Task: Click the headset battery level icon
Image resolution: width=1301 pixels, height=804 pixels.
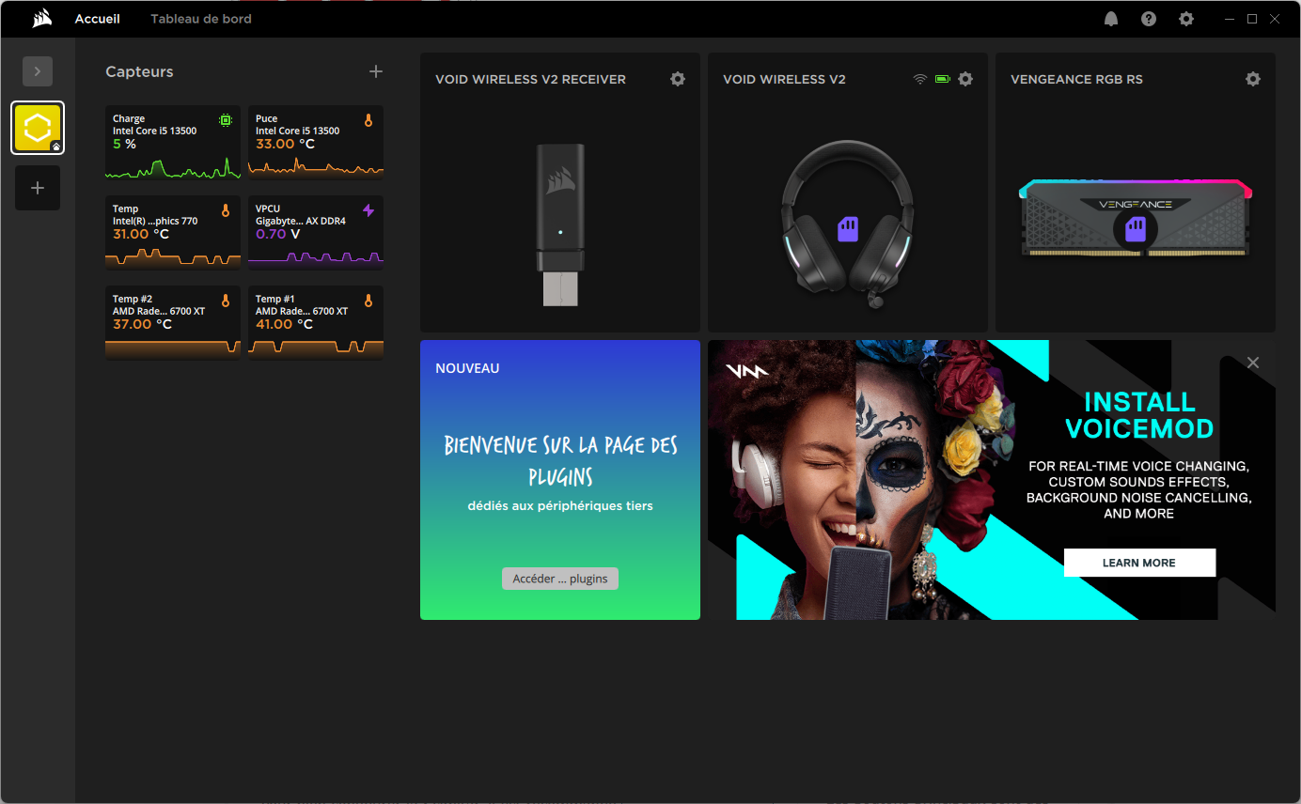Action: 943,79
